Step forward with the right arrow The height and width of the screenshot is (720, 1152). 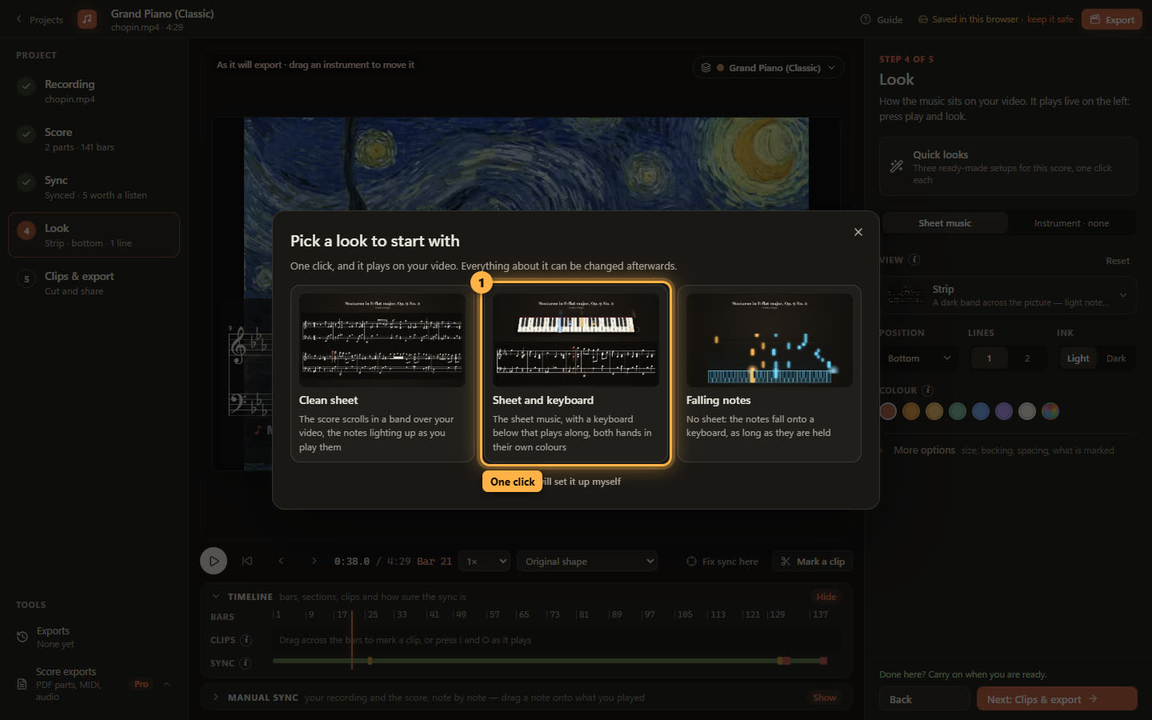(314, 561)
